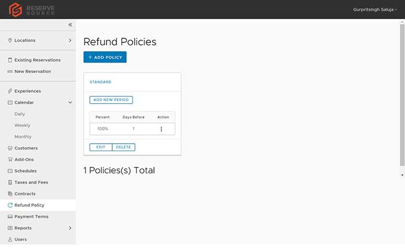The image size is (405, 252).
Task: Click the Users person icon
Action: [10, 239]
